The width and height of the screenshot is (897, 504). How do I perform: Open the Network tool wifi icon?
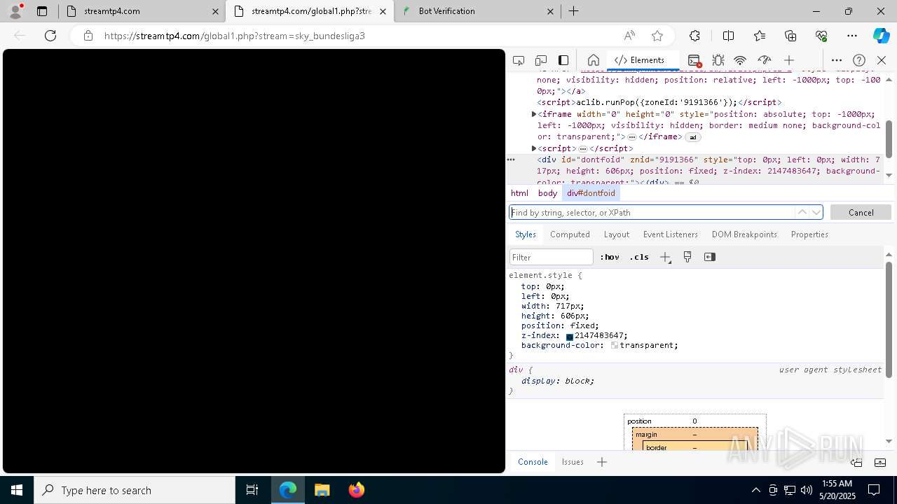coord(740,60)
